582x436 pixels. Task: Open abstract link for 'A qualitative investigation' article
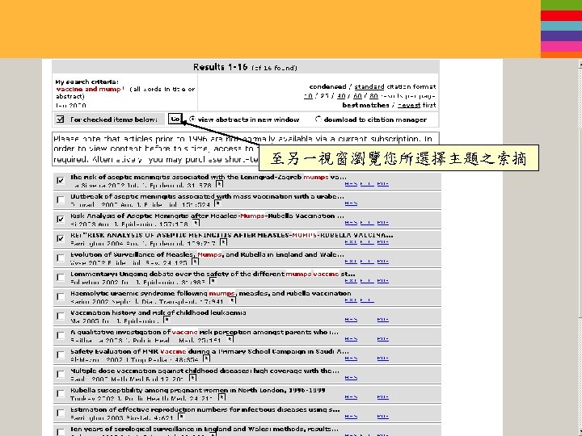pos(351,339)
